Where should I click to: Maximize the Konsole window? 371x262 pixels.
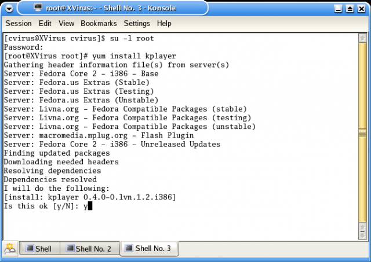click(x=350, y=8)
